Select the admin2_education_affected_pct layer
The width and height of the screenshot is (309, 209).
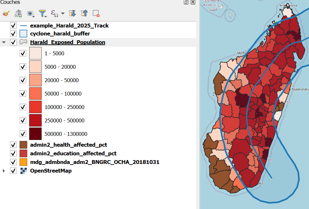(x=73, y=153)
